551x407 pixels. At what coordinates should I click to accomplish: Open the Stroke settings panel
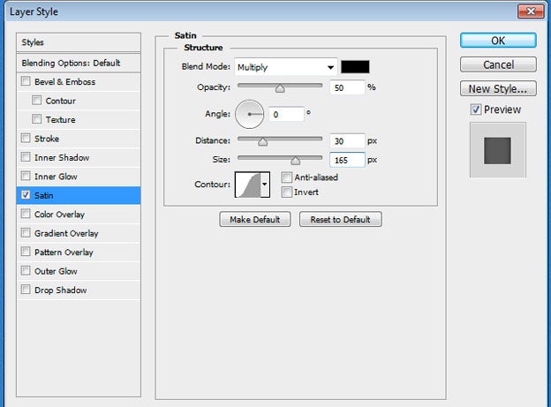(47, 139)
